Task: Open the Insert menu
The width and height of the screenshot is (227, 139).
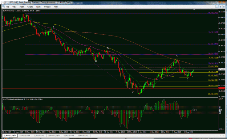Action: point(22,7)
